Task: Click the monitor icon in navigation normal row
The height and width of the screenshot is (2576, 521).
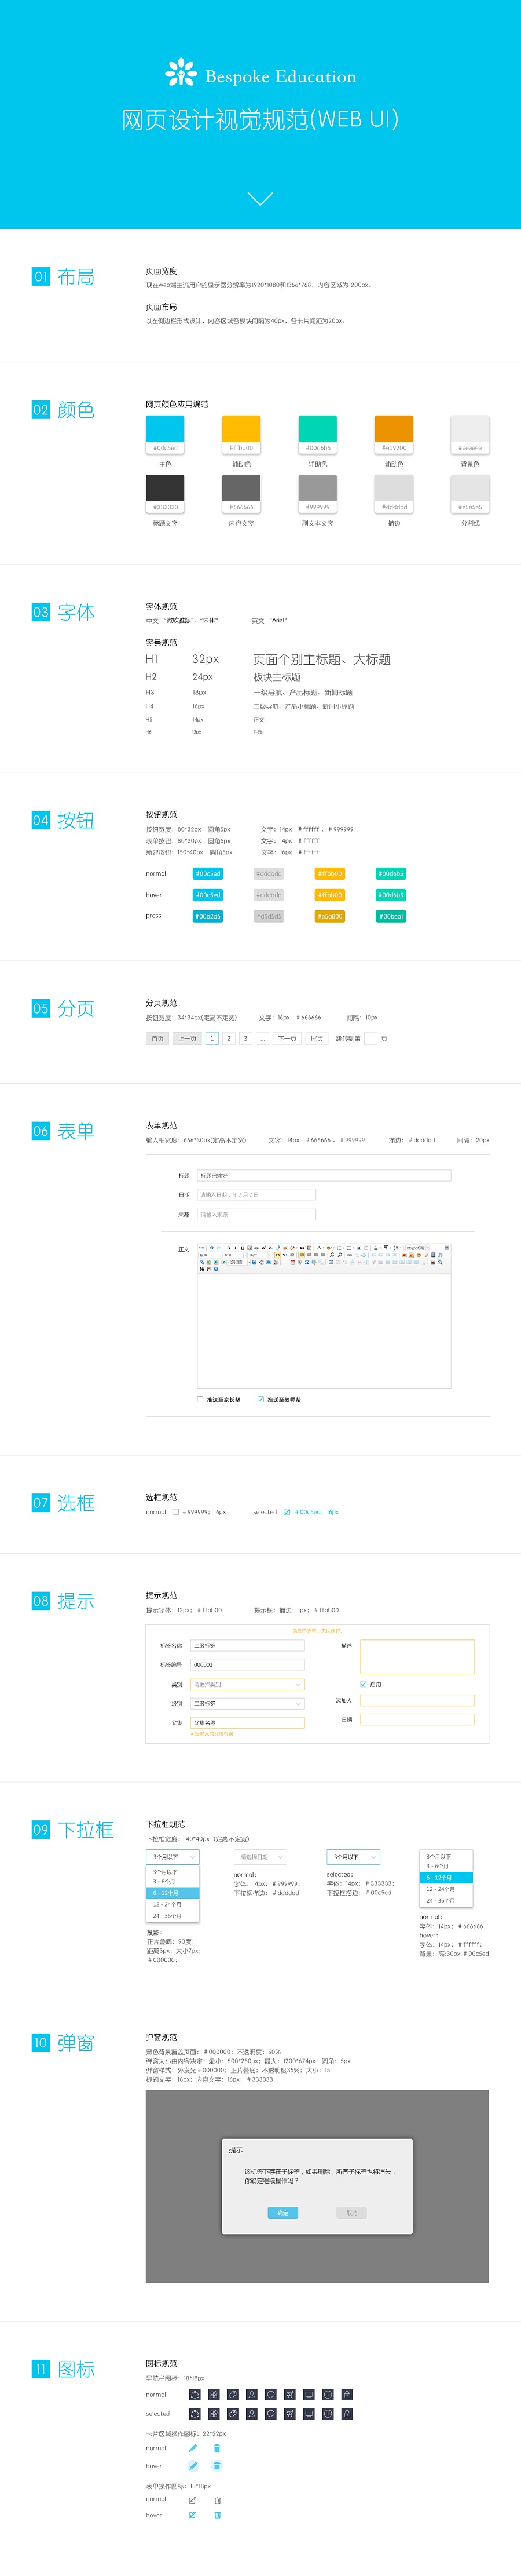Action: click(309, 2395)
